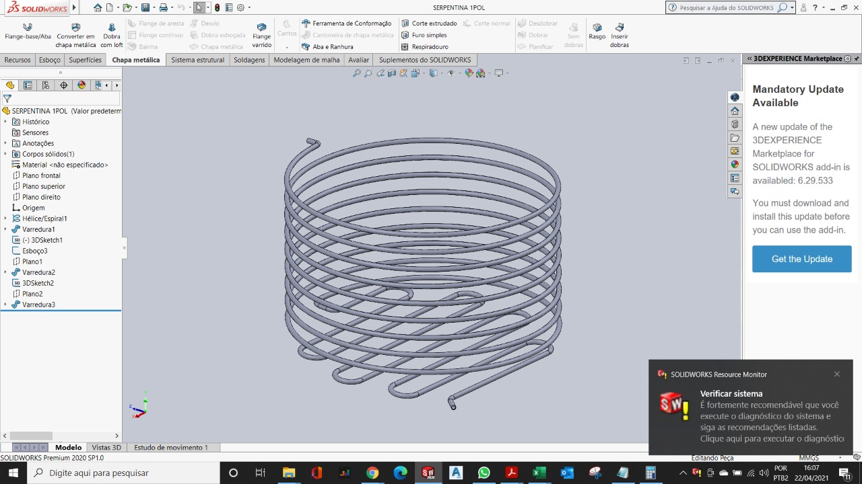This screenshot has width=862, height=484.
Task: Click the Get the Update button
Action: (x=801, y=259)
